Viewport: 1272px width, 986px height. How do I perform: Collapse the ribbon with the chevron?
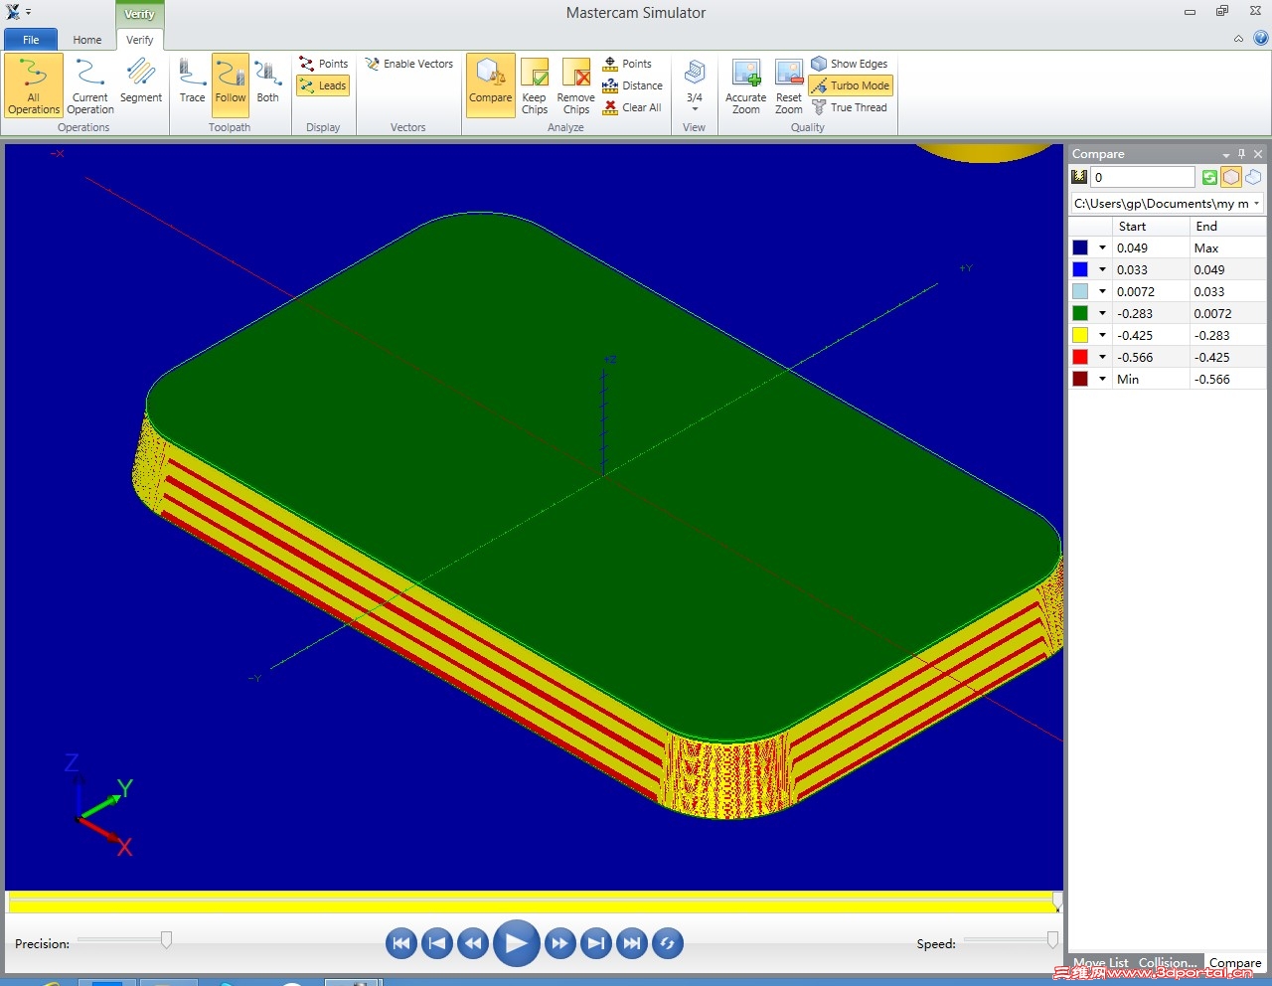click(1238, 39)
